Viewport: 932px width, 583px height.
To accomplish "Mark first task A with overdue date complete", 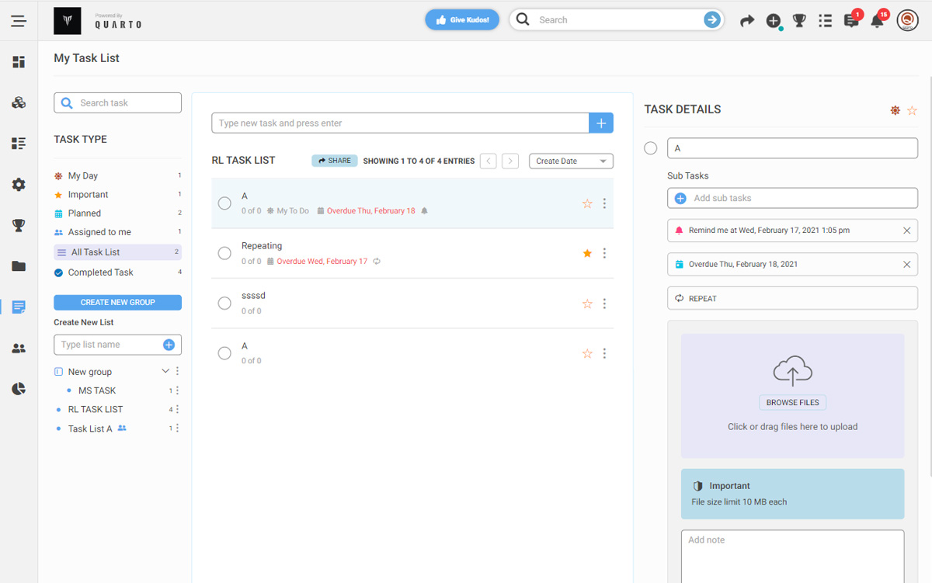I will pos(224,203).
